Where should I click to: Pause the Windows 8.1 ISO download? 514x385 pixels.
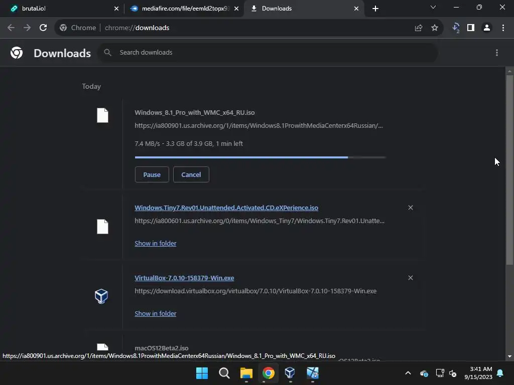(152, 174)
